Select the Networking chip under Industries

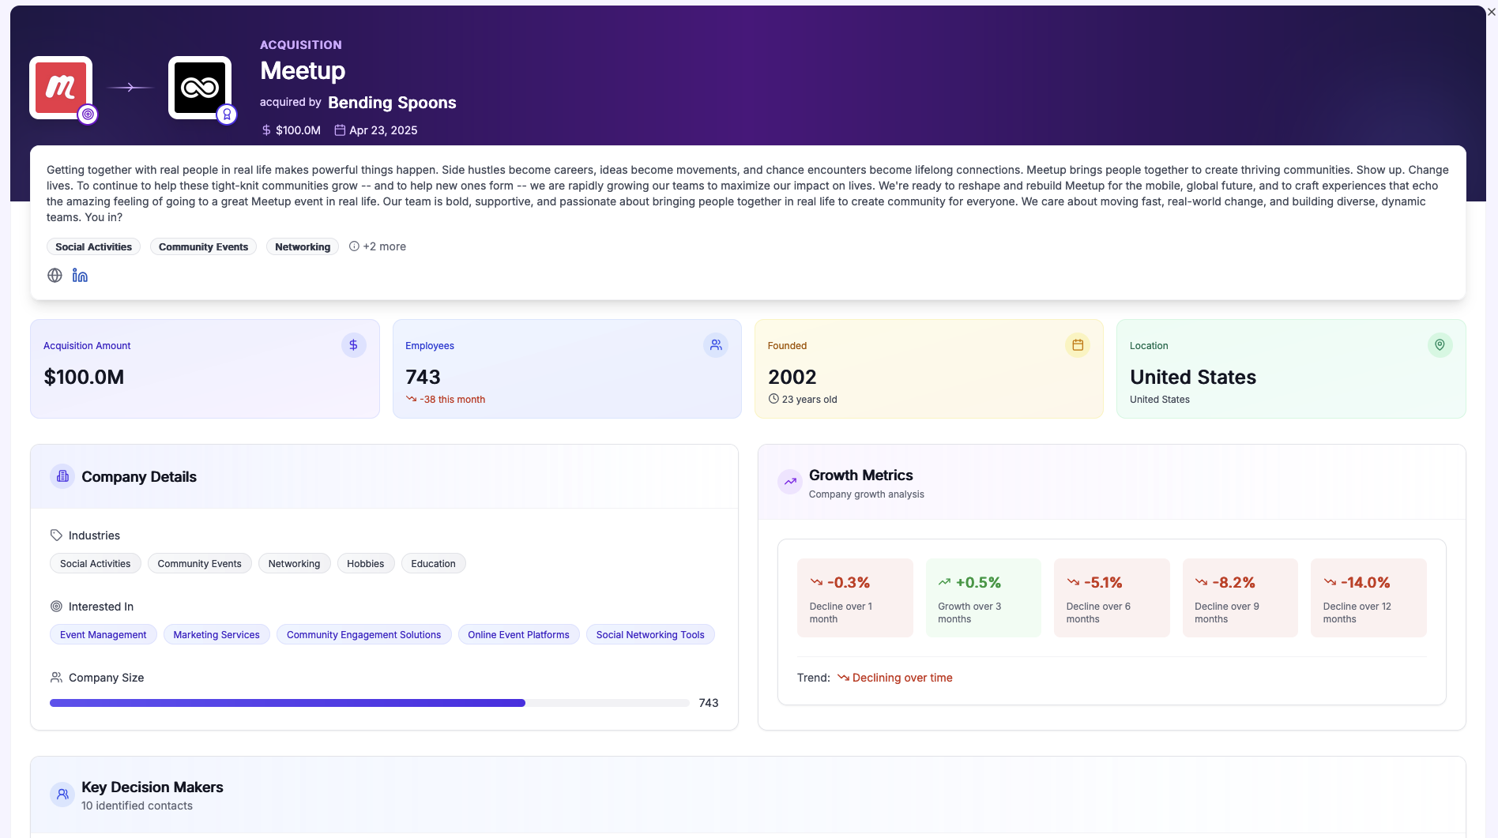point(294,563)
